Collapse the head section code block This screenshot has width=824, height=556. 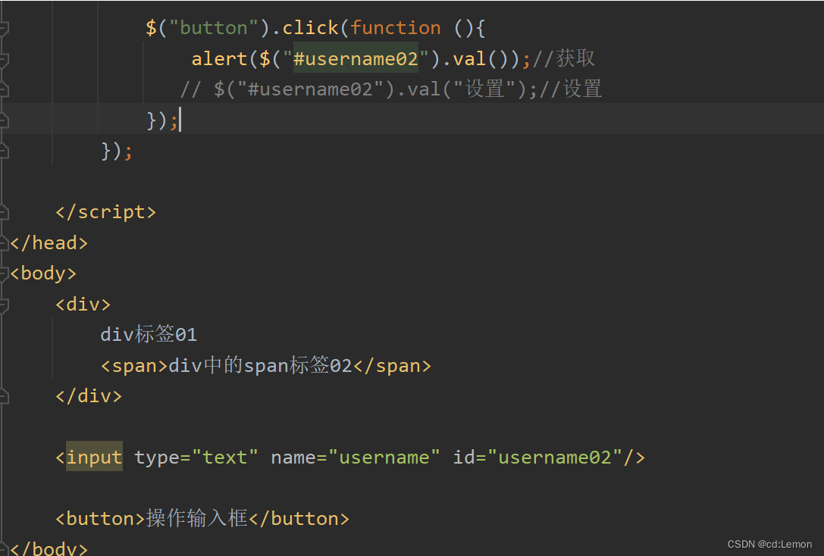coord(5,242)
